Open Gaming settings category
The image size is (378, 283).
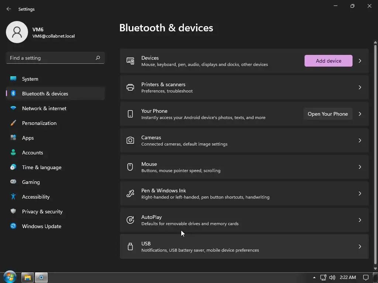pos(55,182)
